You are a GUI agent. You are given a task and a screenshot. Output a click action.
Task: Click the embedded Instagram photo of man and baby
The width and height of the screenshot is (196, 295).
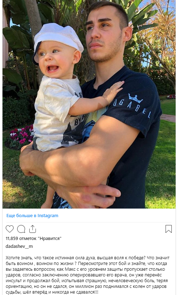(x=89, y=104)
